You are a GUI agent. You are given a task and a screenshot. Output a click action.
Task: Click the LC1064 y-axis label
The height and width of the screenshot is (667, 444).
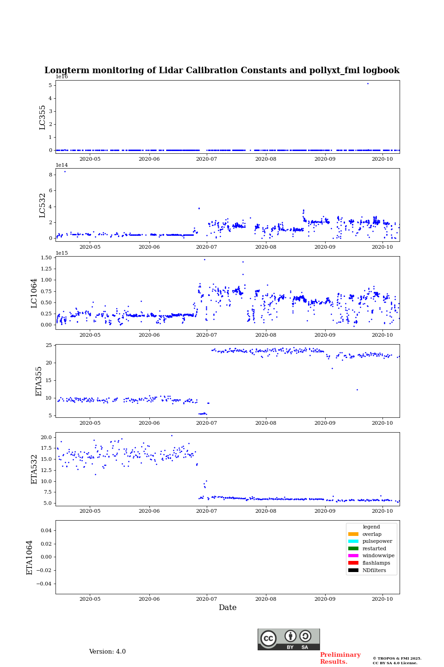point(34,293)
